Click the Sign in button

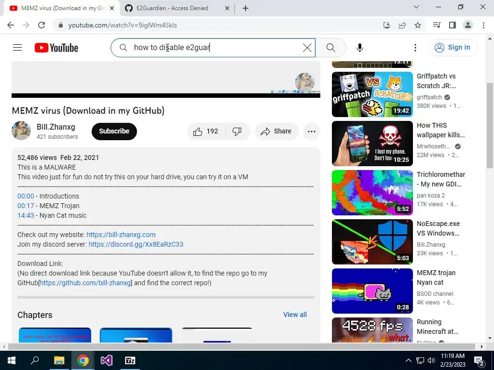[453, 48]
